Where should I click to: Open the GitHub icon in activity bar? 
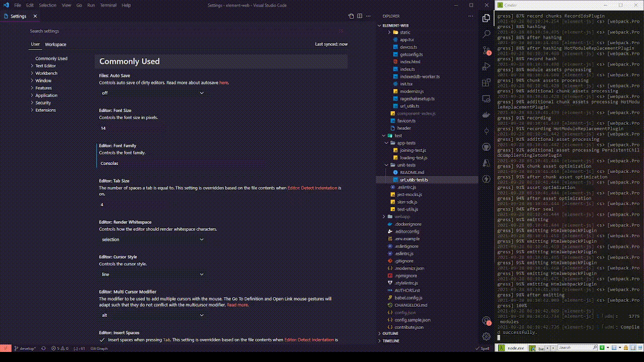tap(486, 147)
